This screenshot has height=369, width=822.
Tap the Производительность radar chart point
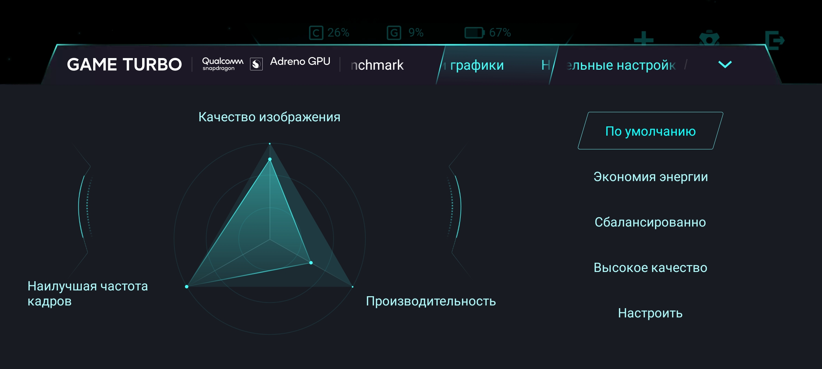point(311,263)
